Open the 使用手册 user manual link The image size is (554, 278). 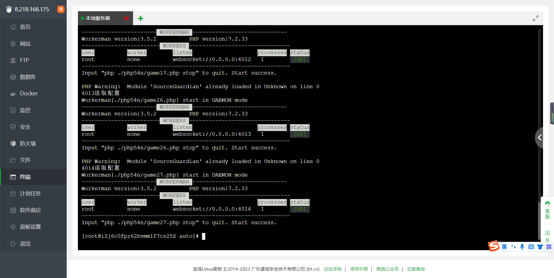(359, 269)
